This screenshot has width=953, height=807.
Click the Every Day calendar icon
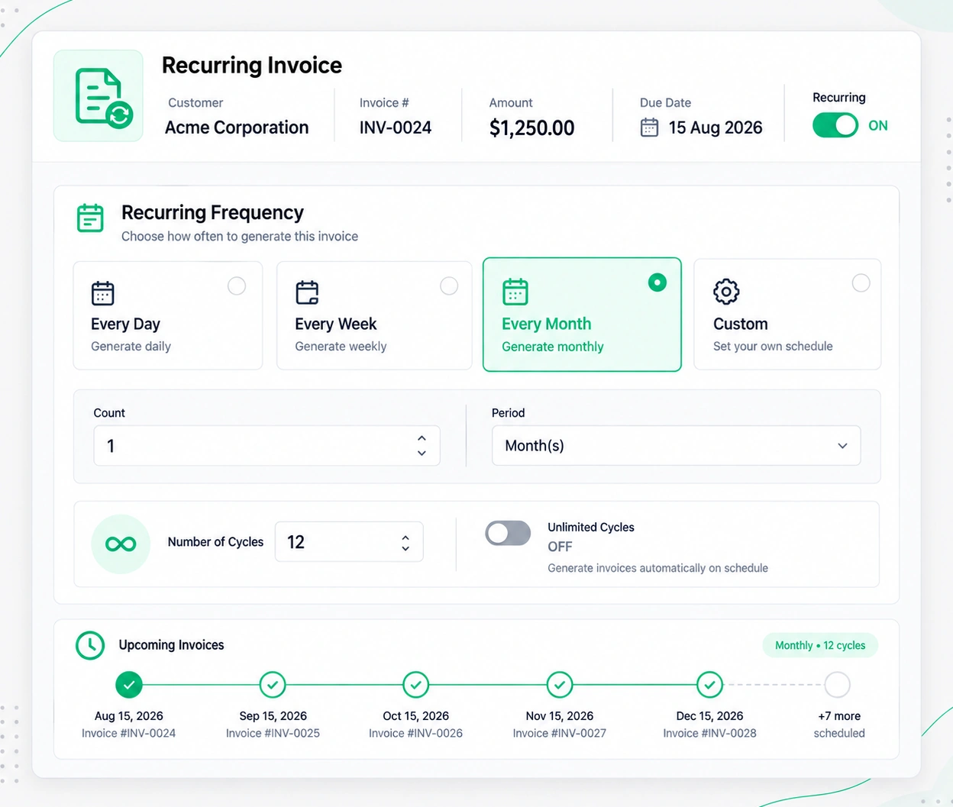[x=102, y=293]
